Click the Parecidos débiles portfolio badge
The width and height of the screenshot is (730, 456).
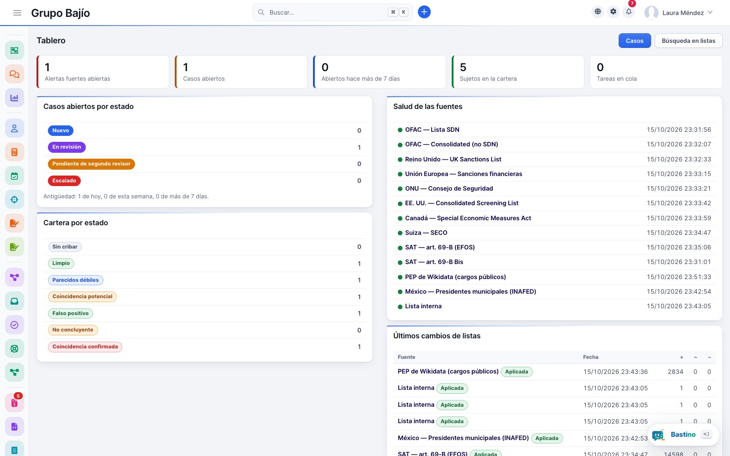tap(76, 280)
